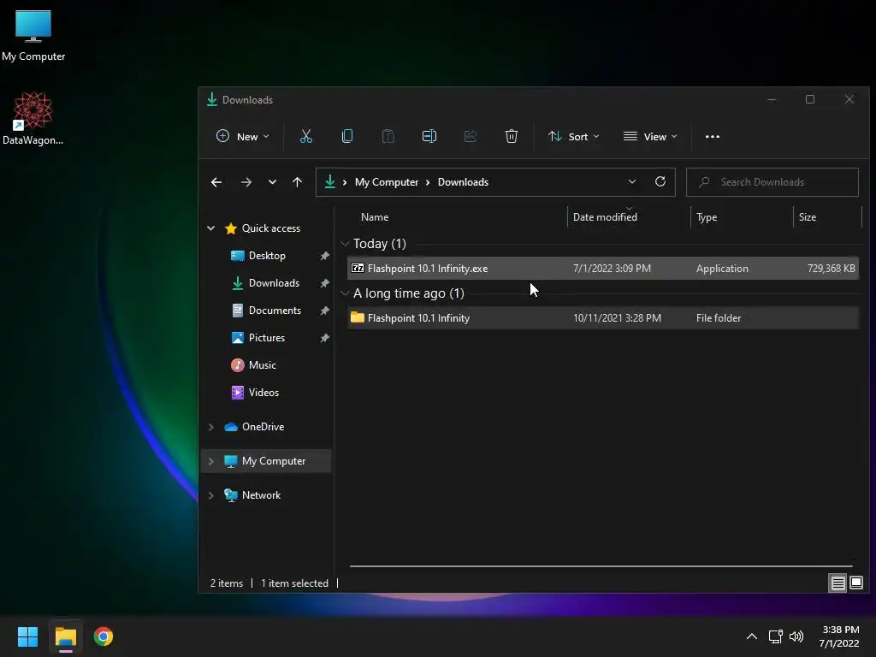Click the Copy icon in toolbar
876x657 pixels.
tap(347, 136)
